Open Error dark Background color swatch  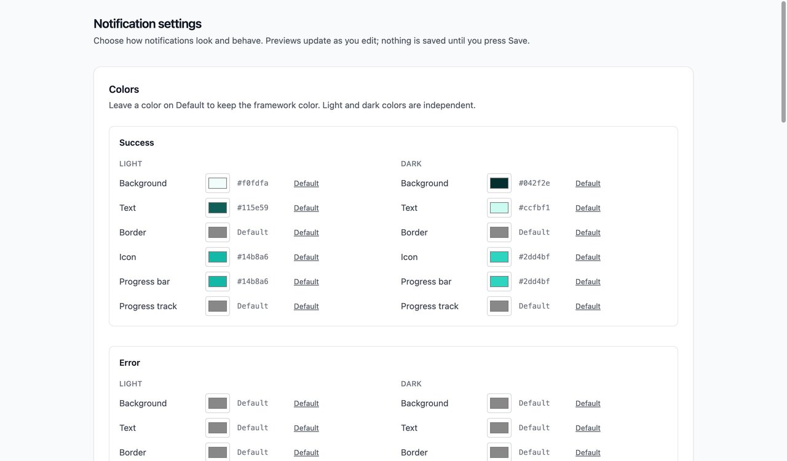[499, 403]
